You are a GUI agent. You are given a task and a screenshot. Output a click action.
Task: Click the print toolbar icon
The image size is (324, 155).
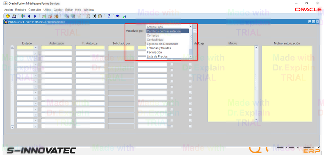pyautogui.click(x=14, y=16)
